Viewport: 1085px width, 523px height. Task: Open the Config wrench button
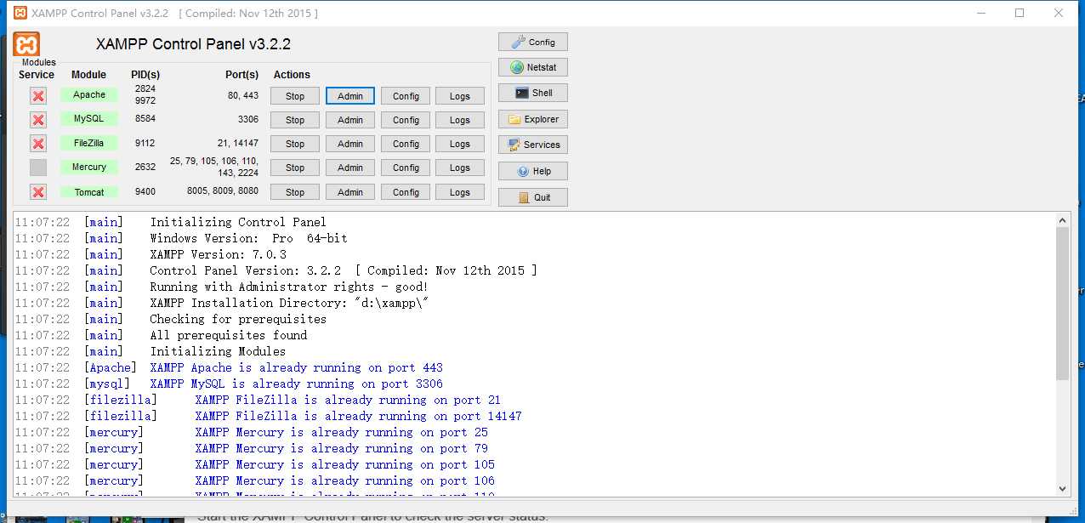533,42
